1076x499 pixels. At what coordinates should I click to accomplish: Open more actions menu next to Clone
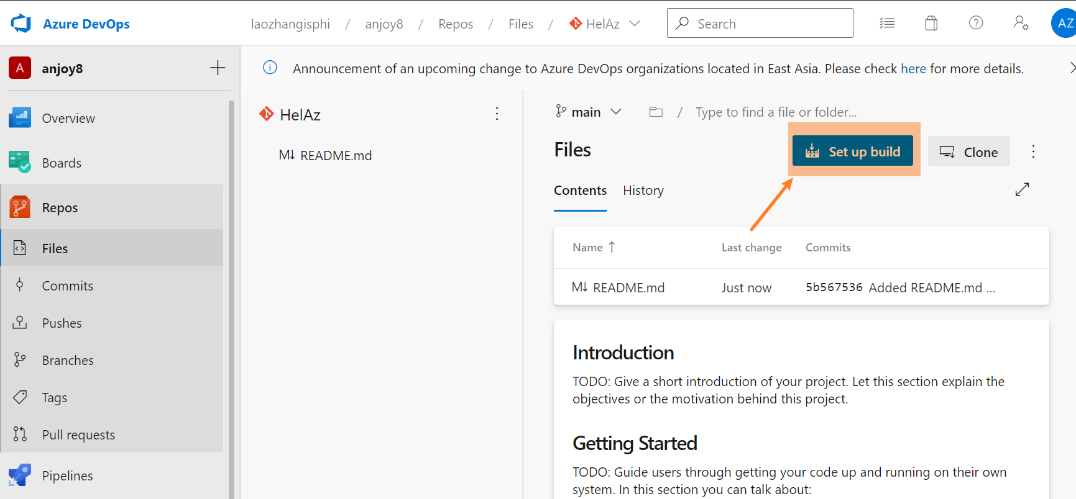click(1033, 151)
